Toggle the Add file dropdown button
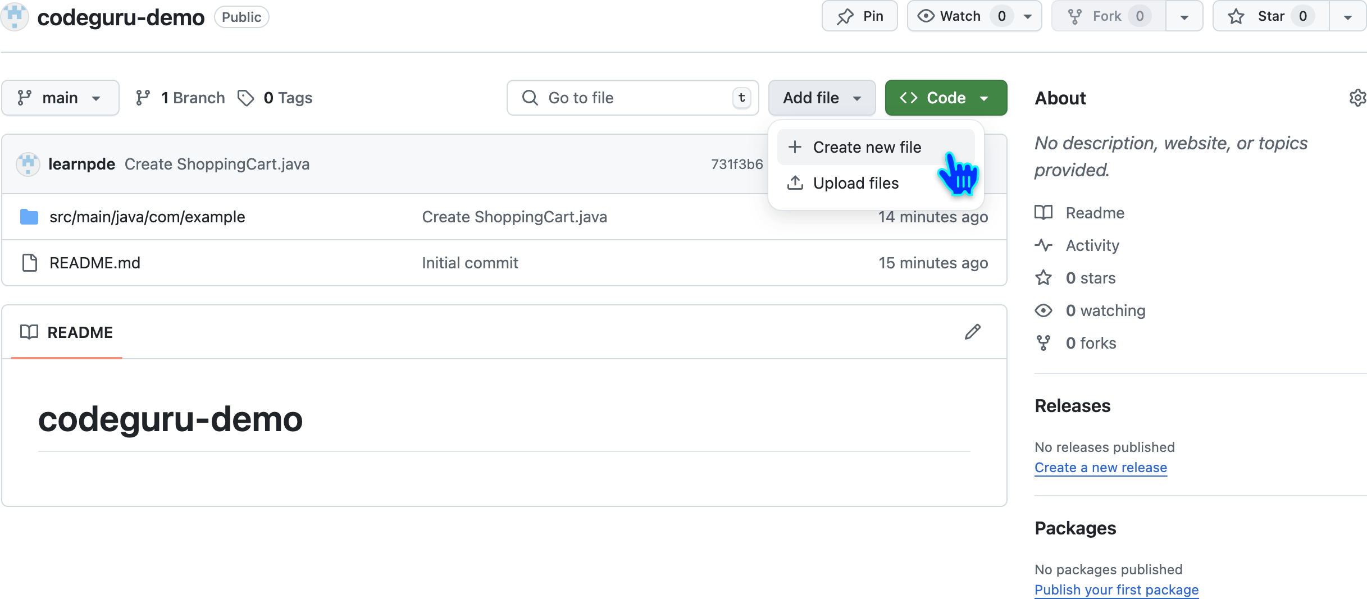The height and width of the screenshot is (599, 1367). pos(822,98)
